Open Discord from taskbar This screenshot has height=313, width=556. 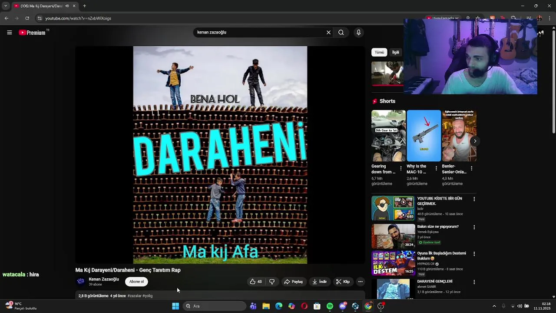coord(343,306)
